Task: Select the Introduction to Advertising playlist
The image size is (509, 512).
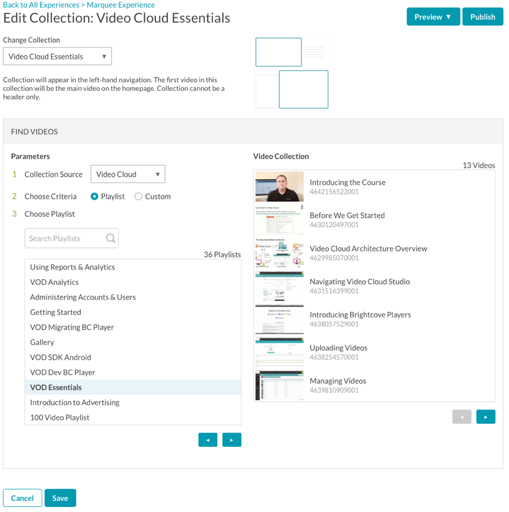Action: pos(133,402)
